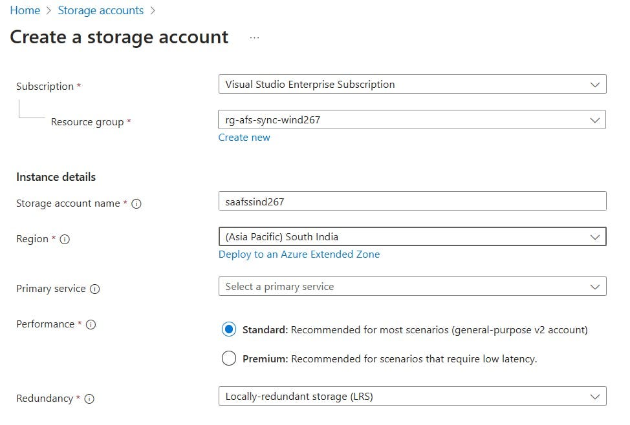This screenshot has height=425, width=630.
Task: Show info for Storage account name
Action: tap(136, 204)
